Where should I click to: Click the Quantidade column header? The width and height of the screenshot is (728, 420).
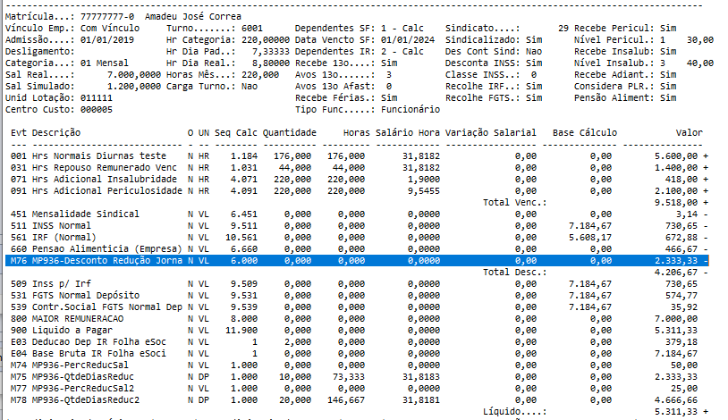[290, 133]
